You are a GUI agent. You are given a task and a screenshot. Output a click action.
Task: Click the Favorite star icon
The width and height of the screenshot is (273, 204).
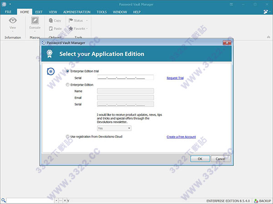coord(71,29)
